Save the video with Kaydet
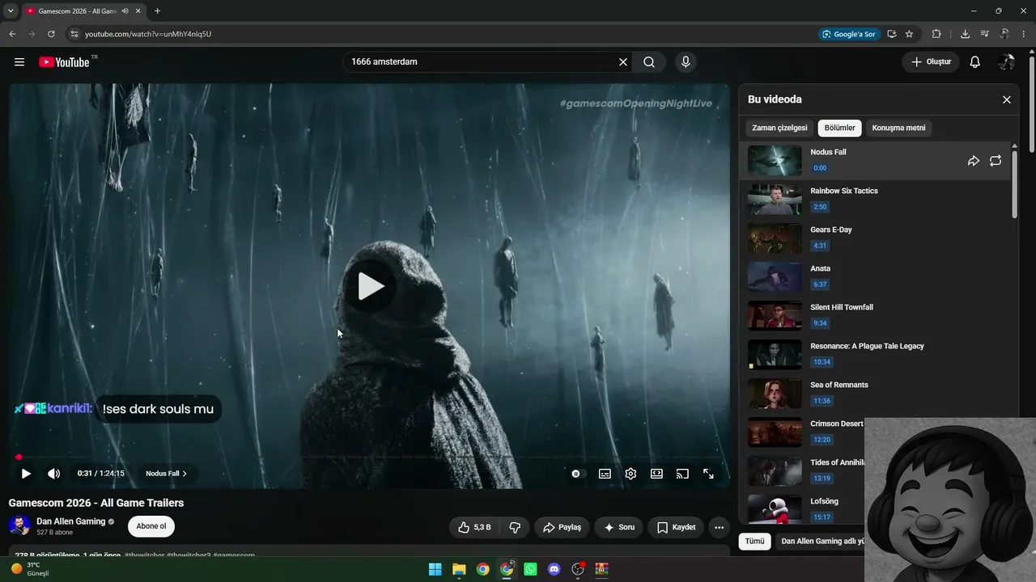 pos(676,527)
